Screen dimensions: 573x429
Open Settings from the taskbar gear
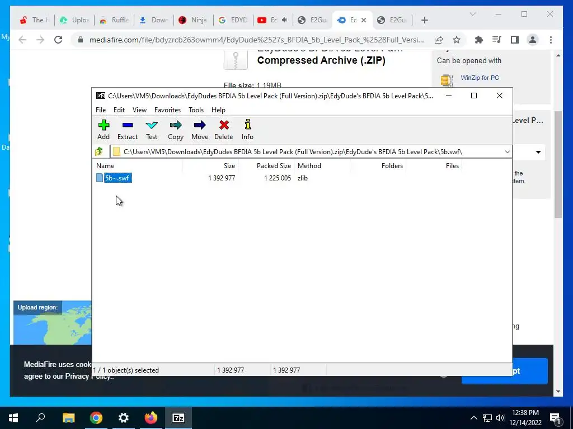tap(124, 418)
